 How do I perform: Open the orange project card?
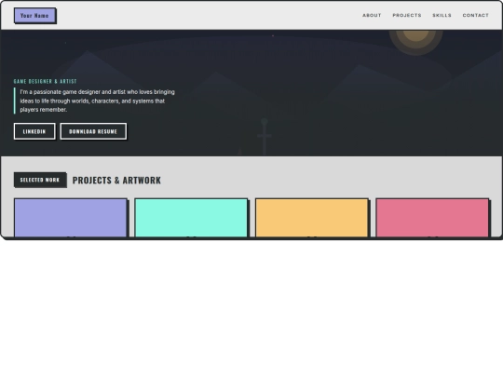coord(312,218)
